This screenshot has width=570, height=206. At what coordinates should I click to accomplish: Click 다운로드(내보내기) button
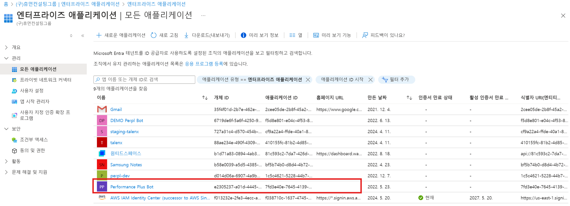tap(207, 35)
